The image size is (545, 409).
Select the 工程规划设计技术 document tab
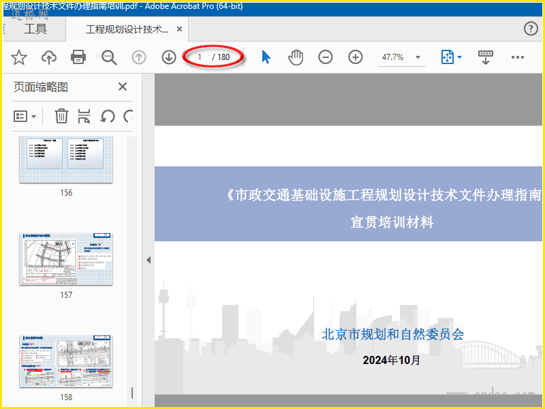pyautogui.click(x=127, y=29)
